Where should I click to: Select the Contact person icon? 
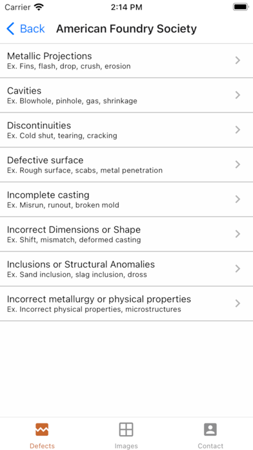pyautogui.click(x=210, y=429)
